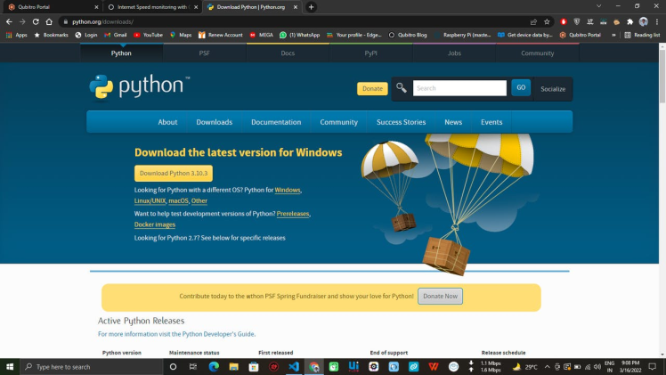
Task: Open the Socialize dropdown
Action: coord(553,89)
